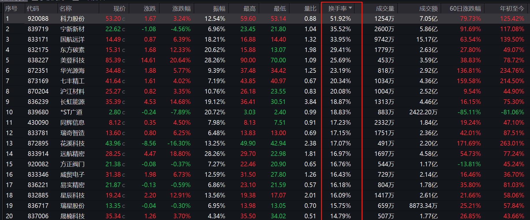The image size is (530, 220).
Task: Click stock code 872351
Action: point(38,71)
